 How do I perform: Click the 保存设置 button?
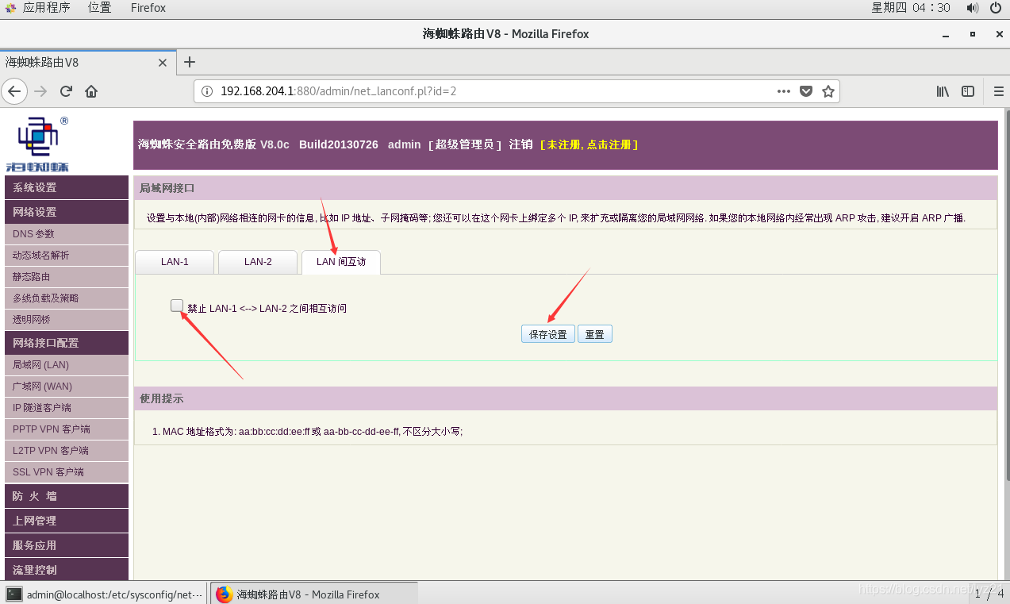tap(547, 334)
